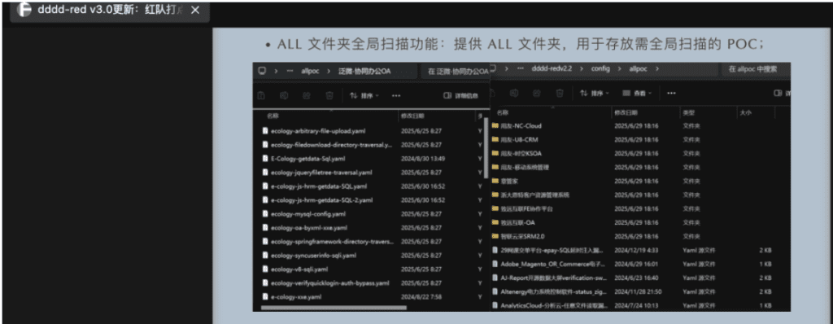Image resolution: width=833 pixels, height=324 pixels.
Task: Click folder icon of 致远互联-OA
Action: click(495, 222)
